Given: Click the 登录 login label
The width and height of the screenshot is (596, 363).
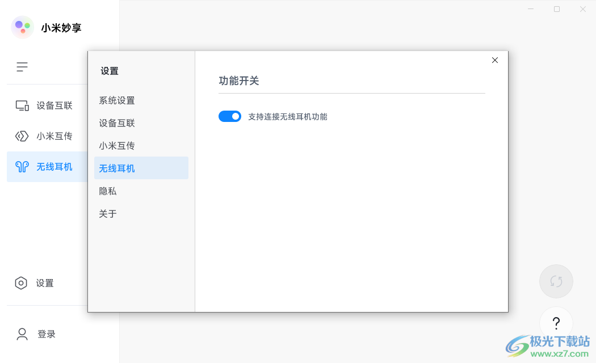Looking at the screenshot, I should click(46, 334).
